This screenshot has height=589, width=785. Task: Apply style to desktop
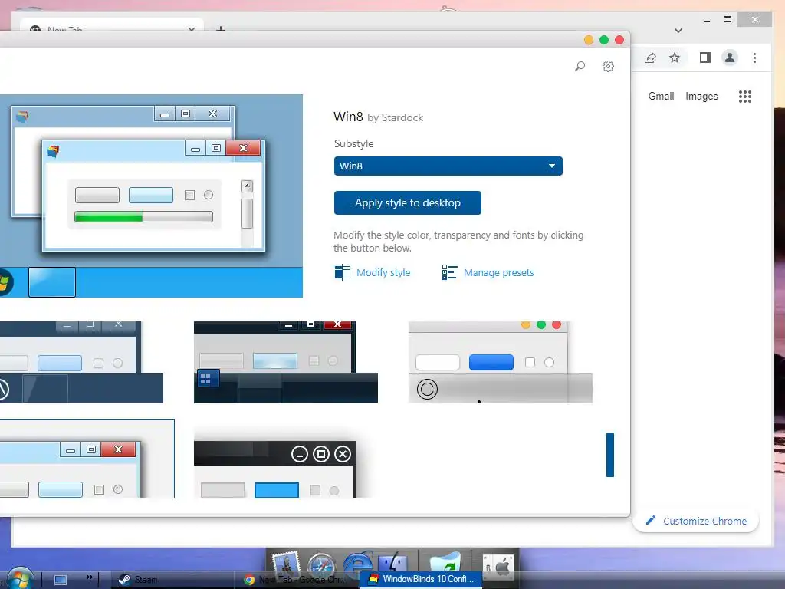408,202
